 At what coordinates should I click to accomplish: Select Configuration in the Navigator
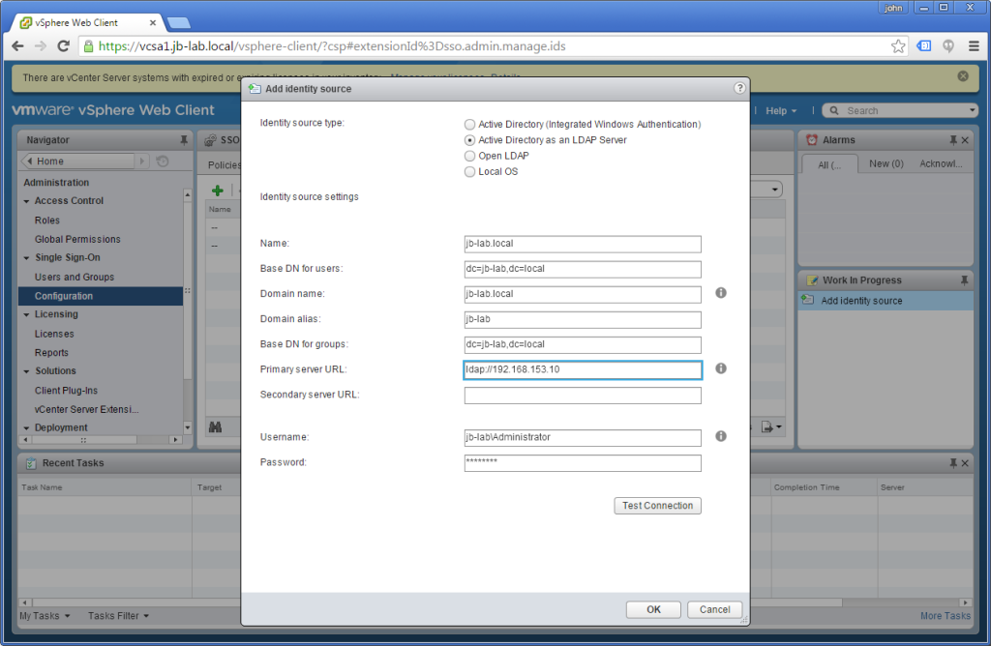pos(101,296)
